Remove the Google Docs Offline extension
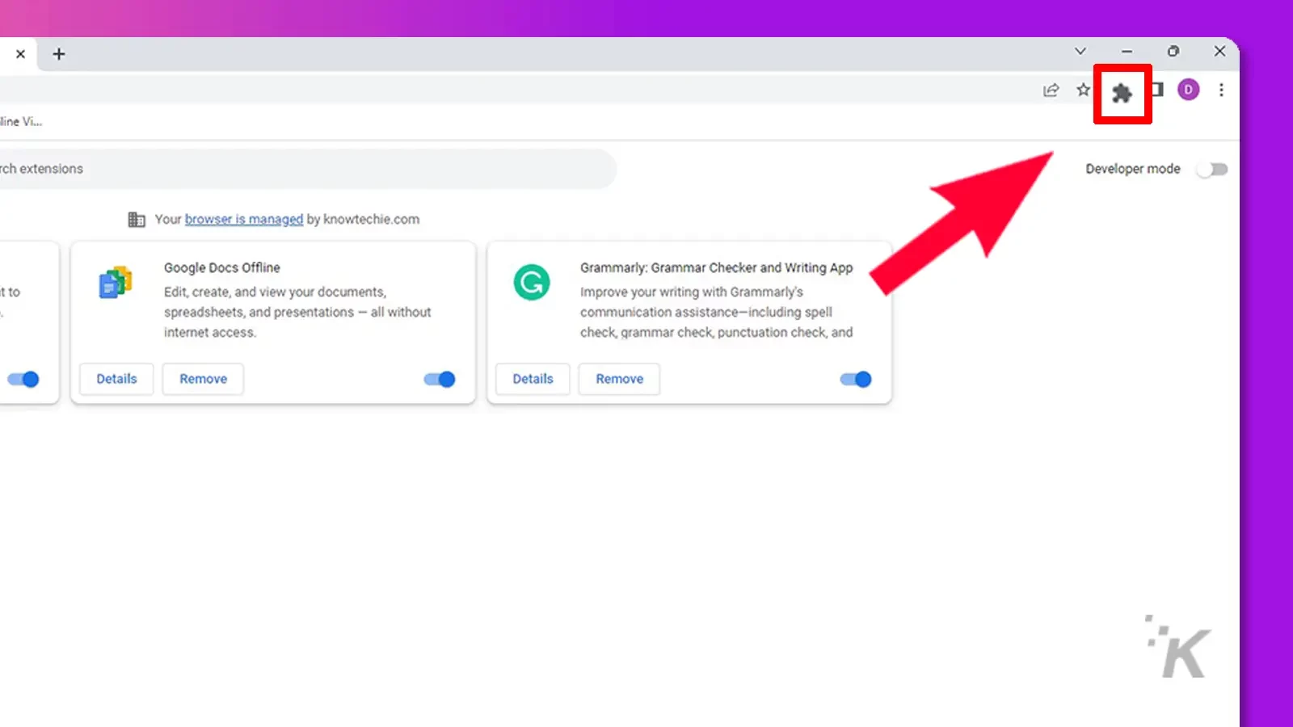Viewport: 1293px width, 727px height. click(x=203, y=379)
